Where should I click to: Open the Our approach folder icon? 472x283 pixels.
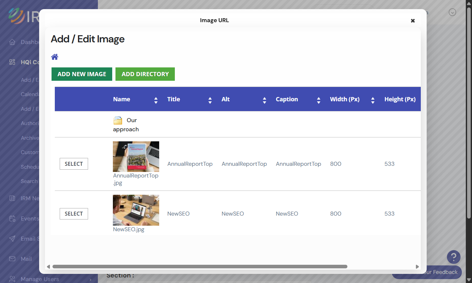pos(118,120)
